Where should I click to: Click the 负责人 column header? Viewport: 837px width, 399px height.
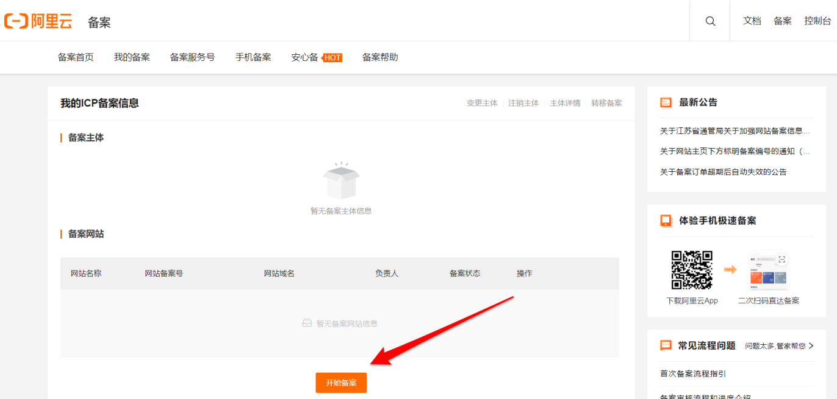coord(387,274)
